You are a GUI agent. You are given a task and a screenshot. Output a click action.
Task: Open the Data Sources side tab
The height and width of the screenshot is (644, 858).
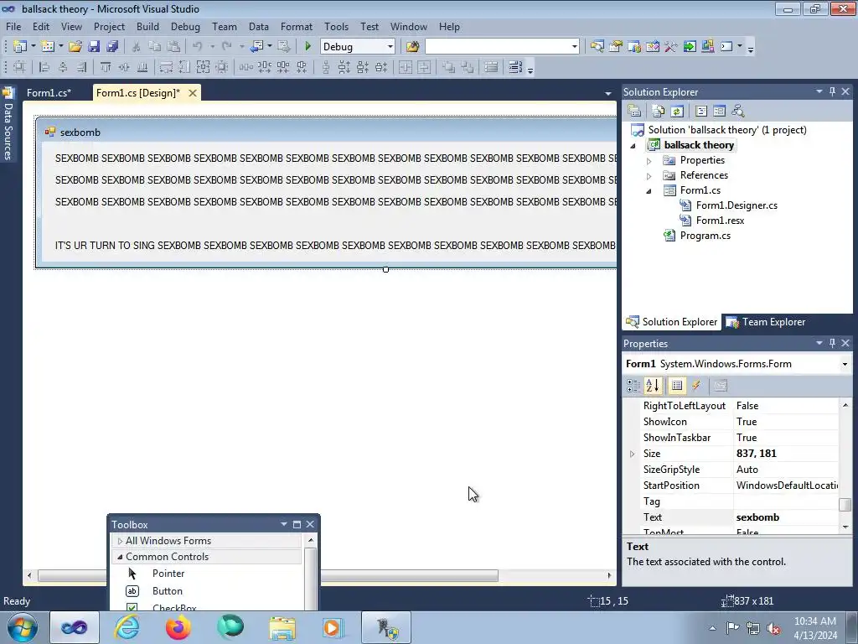tap(8, 124)
